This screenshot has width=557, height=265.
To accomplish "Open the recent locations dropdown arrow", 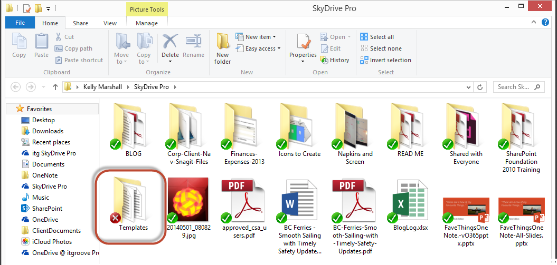I will click(x=44, y=87).
